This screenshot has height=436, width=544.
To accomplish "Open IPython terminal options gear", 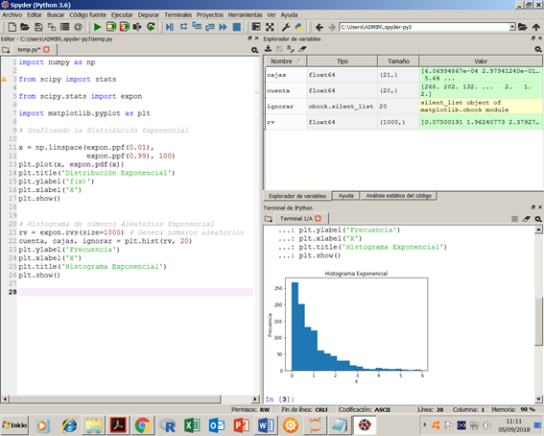I will coord(538,219).
